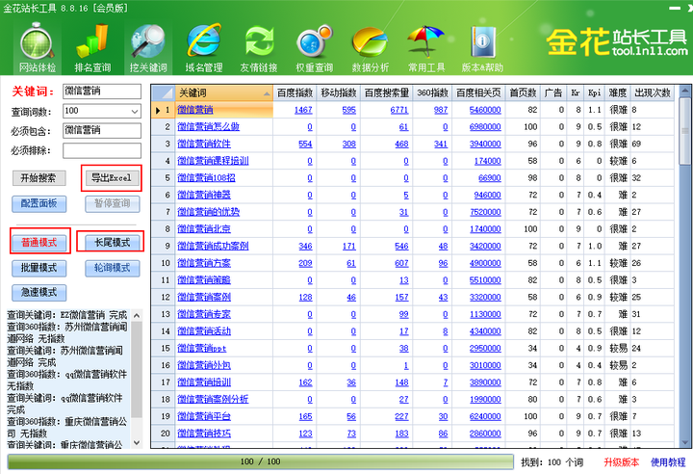Open the 微信营销108招 keyword link
This screenshot has width=693, height=474.
point(206,178)
